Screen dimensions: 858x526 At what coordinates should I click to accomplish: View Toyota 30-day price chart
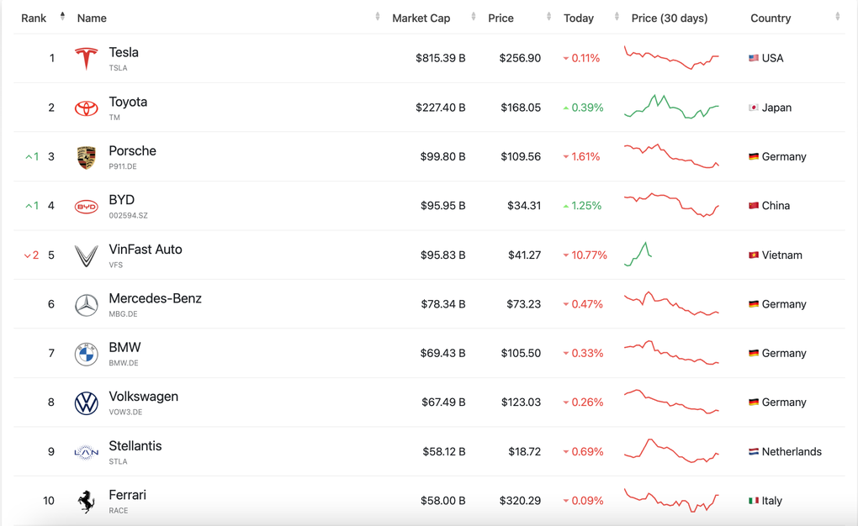click(671, 108)
